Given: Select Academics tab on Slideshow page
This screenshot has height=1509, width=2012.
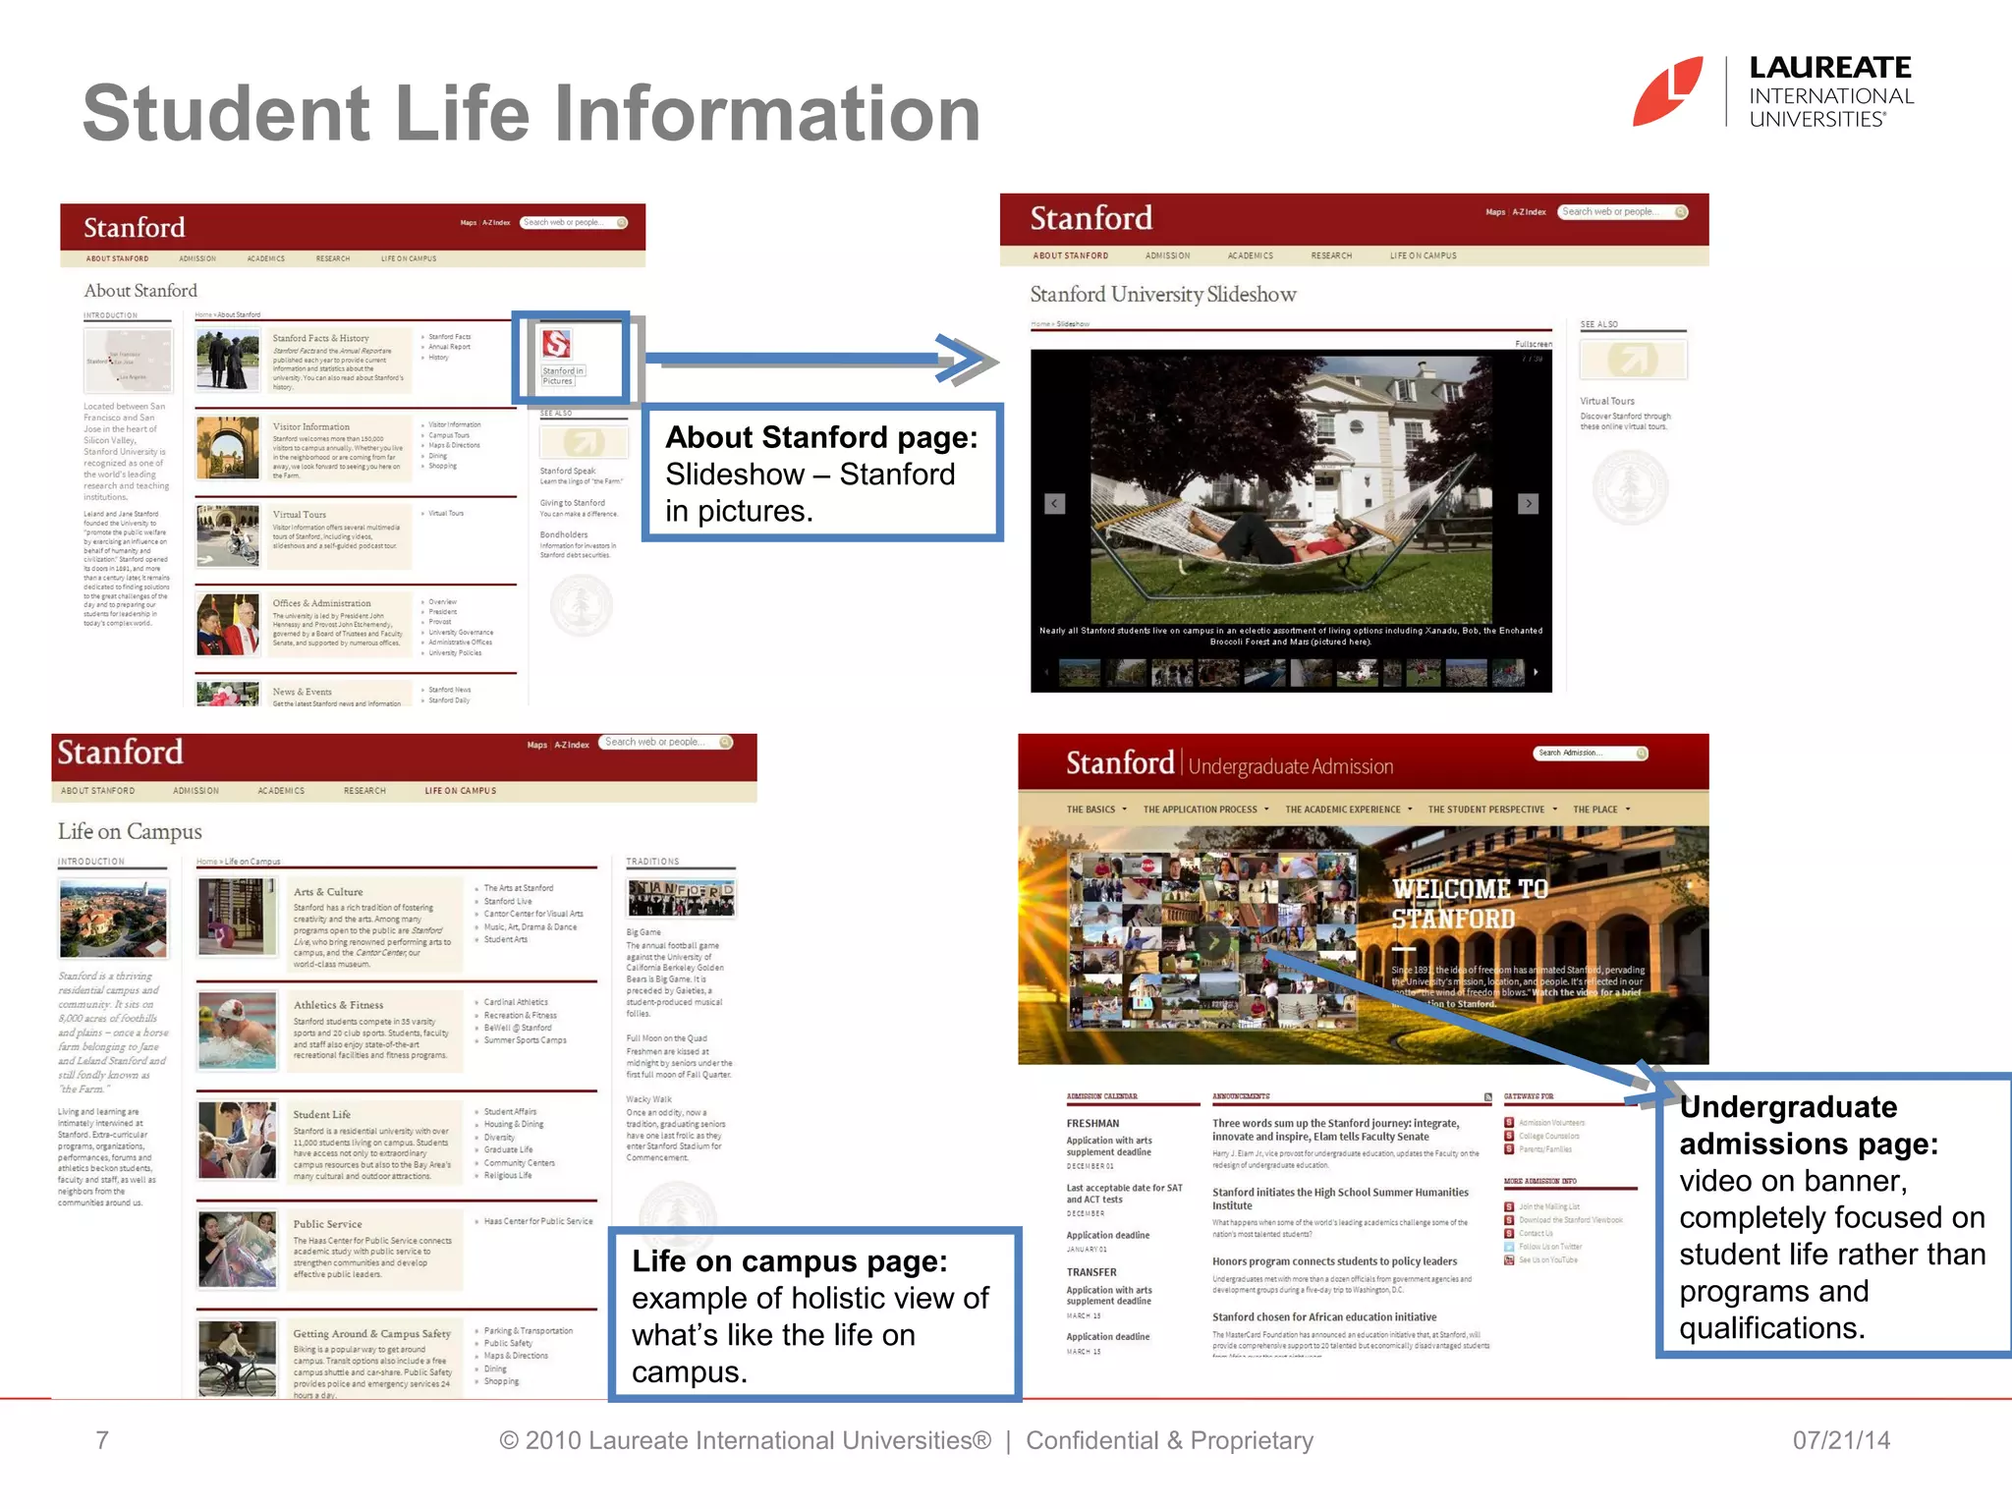Looking at the screenshot, I should (1250, 256).
